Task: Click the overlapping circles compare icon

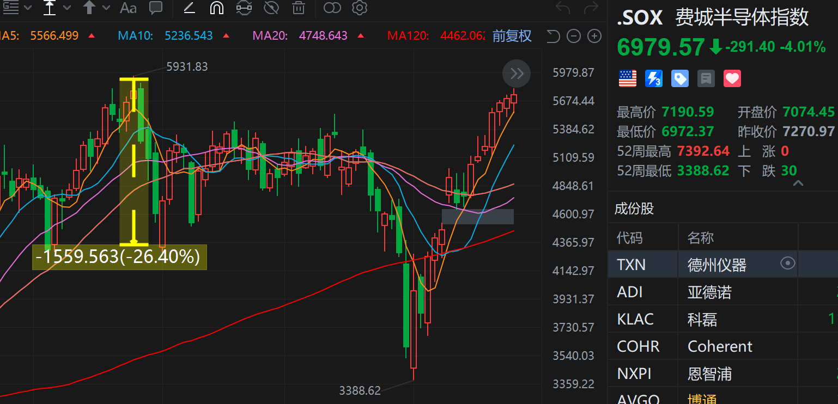Action: 332,8
